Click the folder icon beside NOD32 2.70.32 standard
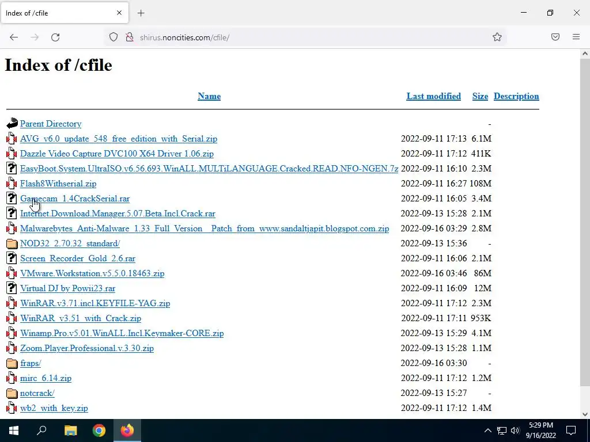Image resolution: width=590 pixels, height=442 pixels. click(12, 244)
